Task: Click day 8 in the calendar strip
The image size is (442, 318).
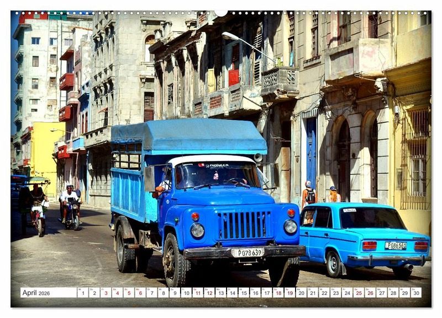Action: [x=163, y=293]
